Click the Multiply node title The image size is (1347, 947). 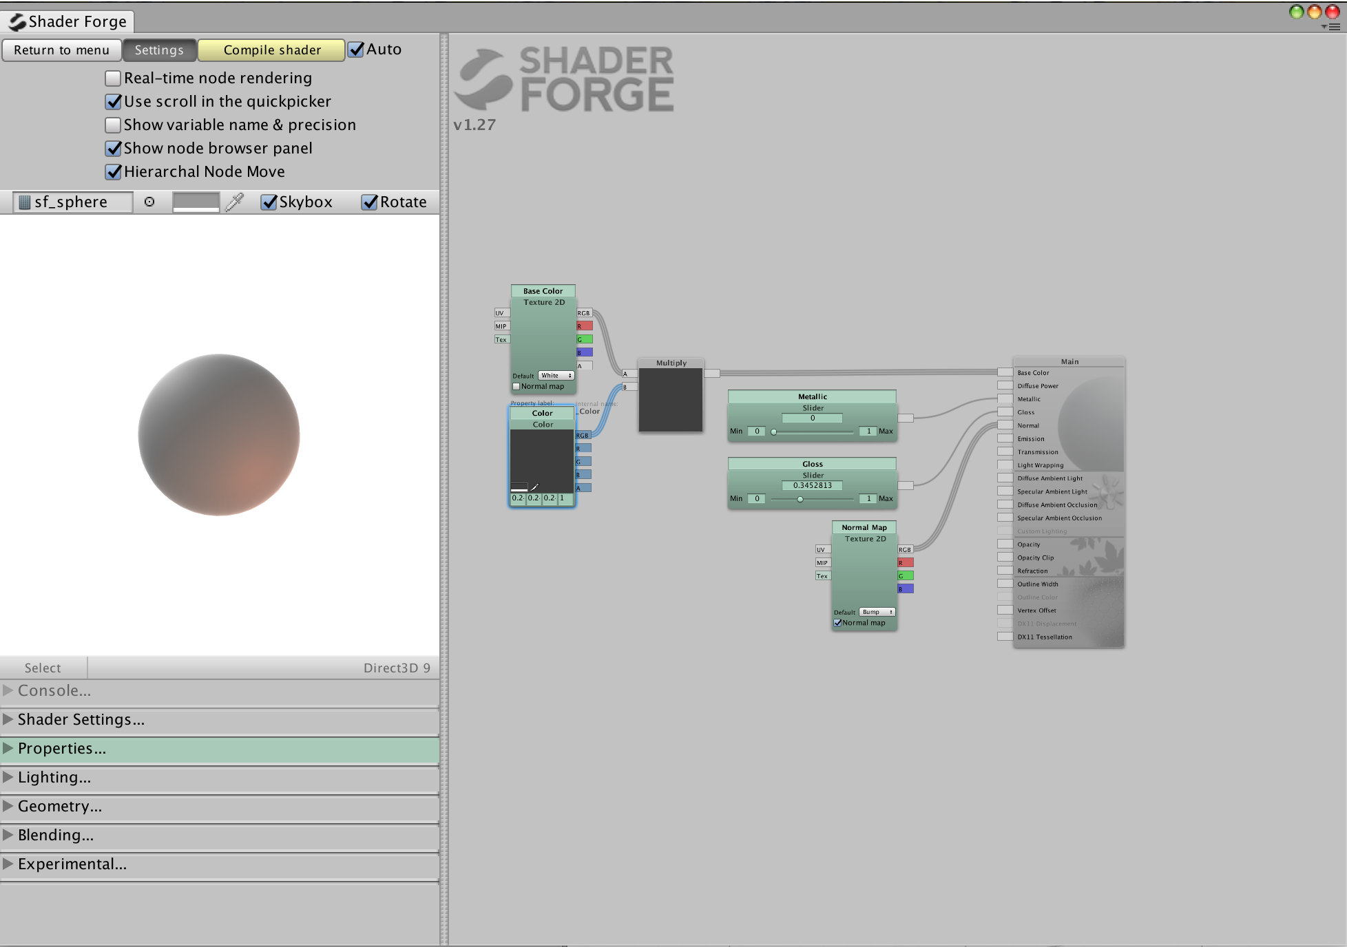[671, 363]
